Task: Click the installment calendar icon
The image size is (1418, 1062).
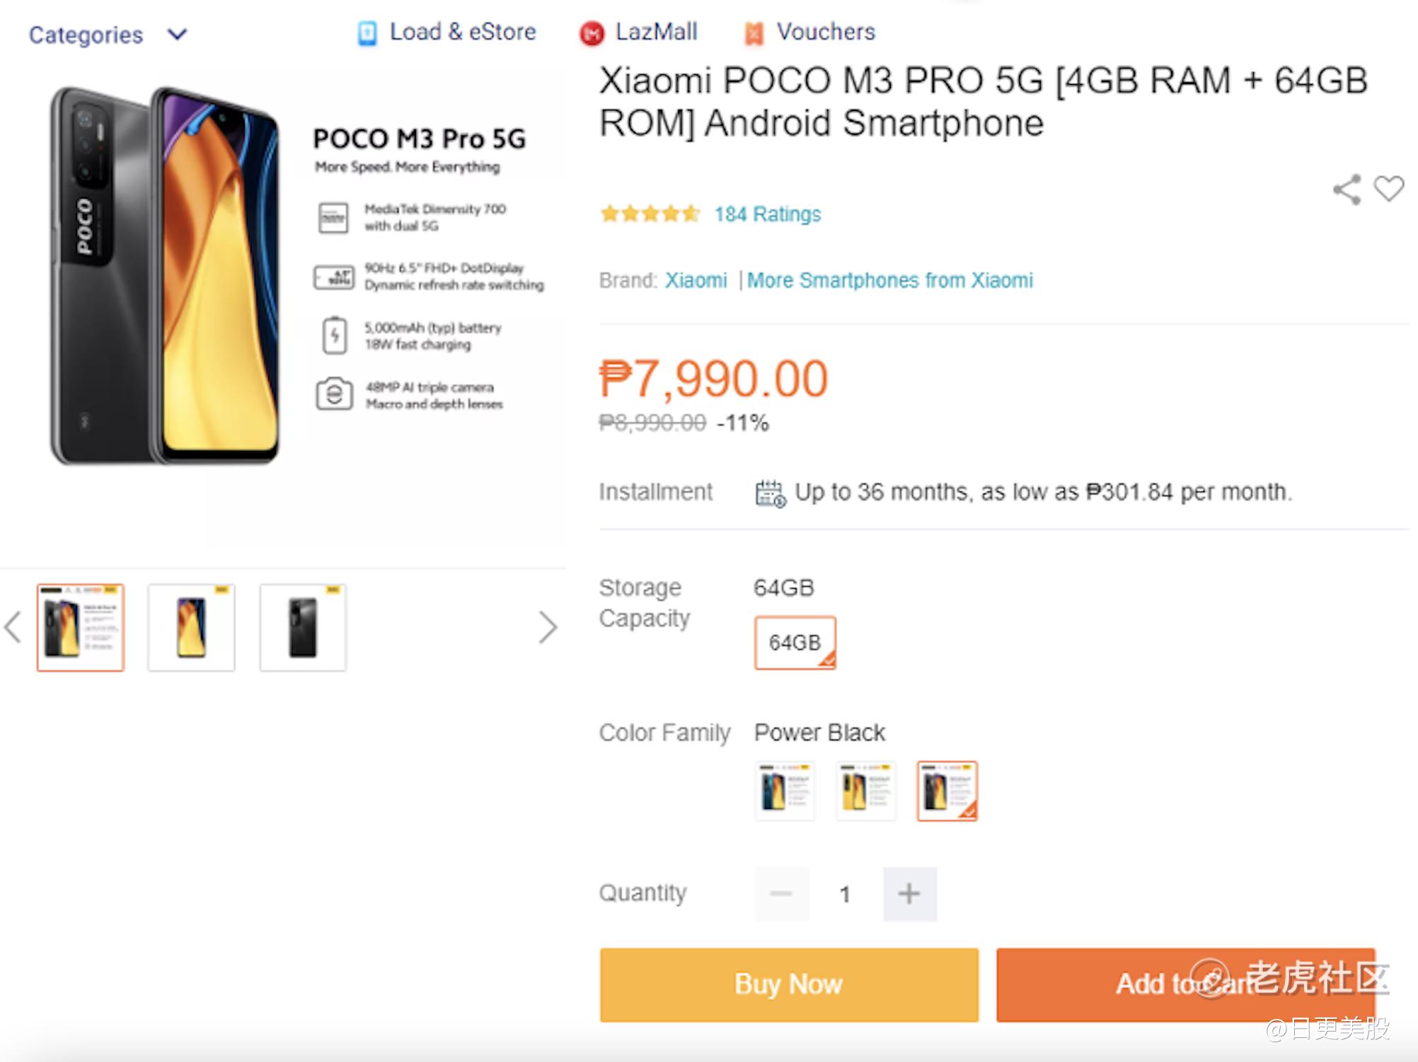Action: [770, 493]
